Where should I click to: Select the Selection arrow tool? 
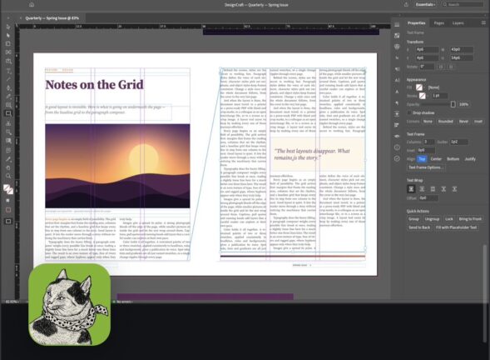coord(8,27)
